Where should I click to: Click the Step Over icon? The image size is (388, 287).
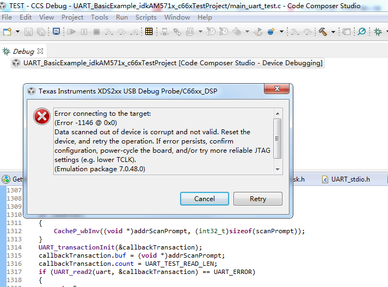click(x=121, y=32)
